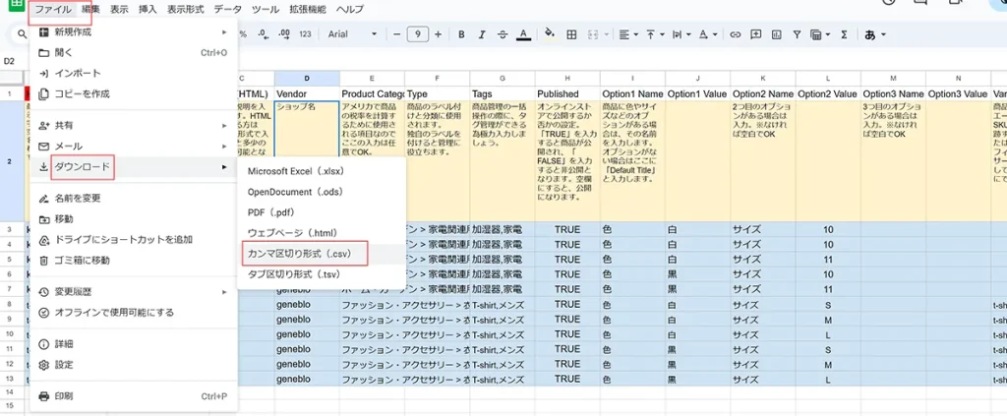This screenshot has width=1007, height=416.
Task: Toggle オフラインで使用可能にする option
Action: tap(134, 313)
